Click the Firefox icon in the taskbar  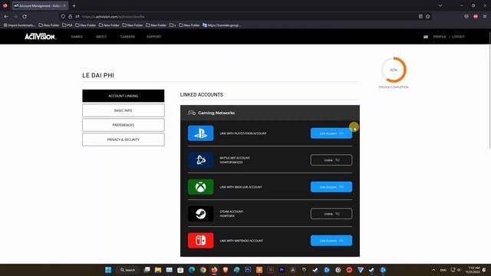point(214,270)
